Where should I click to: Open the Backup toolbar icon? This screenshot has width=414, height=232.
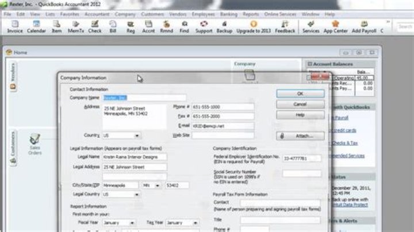pyautogui.click(x=224, y=26)
